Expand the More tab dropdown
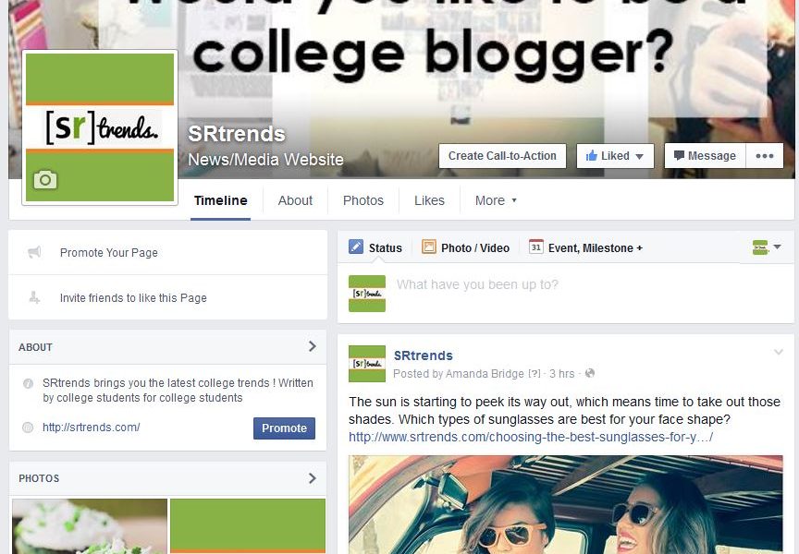The height and width of the screenshot is (554, 799). (496, 200)
